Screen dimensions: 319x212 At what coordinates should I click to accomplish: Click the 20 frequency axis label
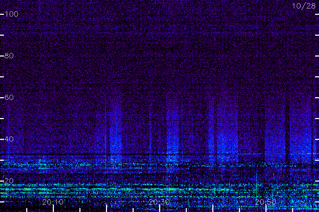click(x=9, y=181)
